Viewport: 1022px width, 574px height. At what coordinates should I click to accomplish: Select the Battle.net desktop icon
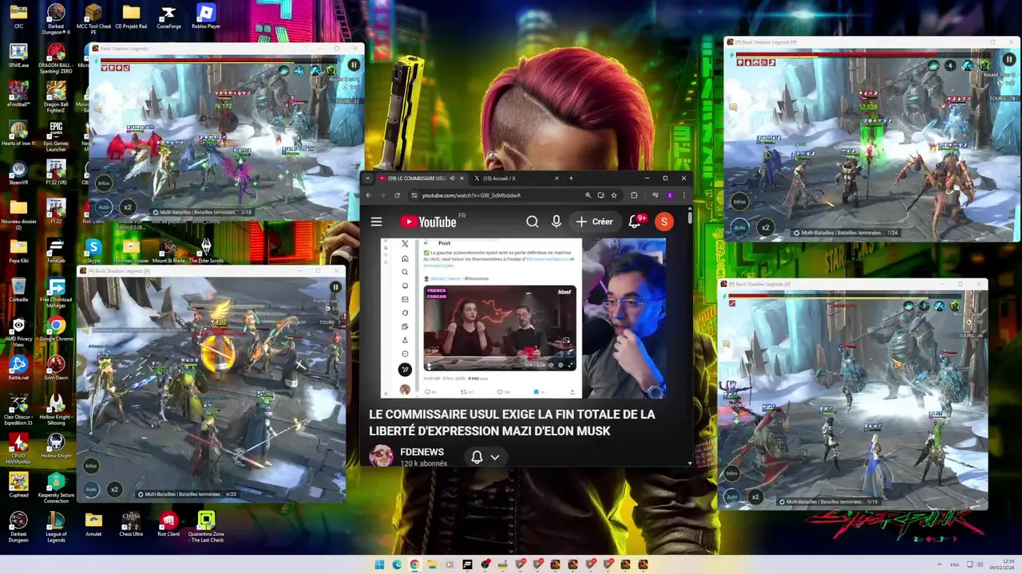click(x=18, y=368)
